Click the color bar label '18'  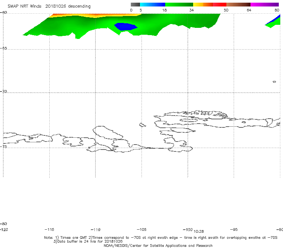pos(164,10)
